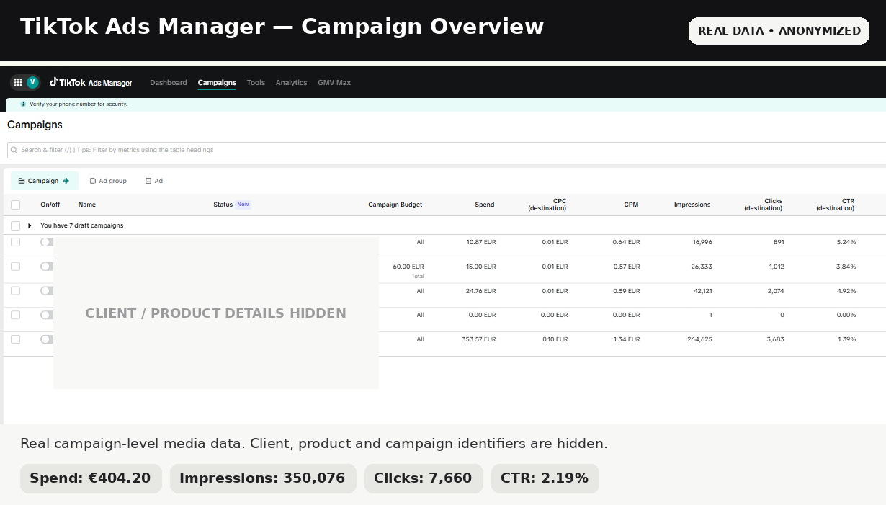This screenshot has width=886, height=505.
Task: Click the 60.00 EUR budget cell
Action: (408, 267)
